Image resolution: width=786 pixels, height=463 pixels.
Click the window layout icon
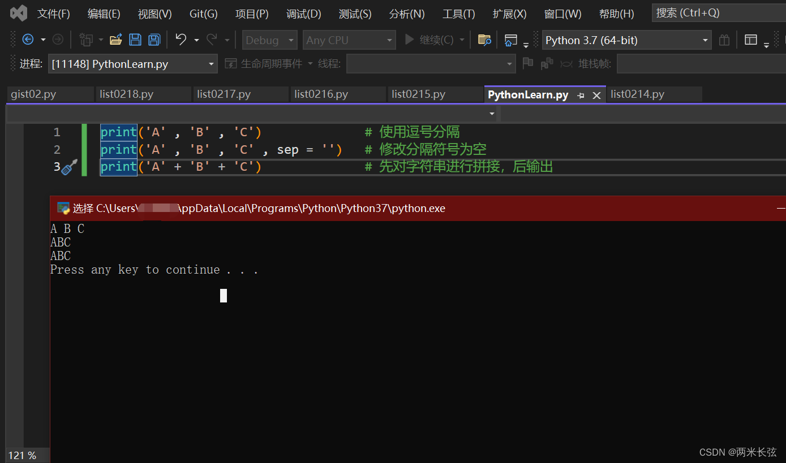click(751, 40)
